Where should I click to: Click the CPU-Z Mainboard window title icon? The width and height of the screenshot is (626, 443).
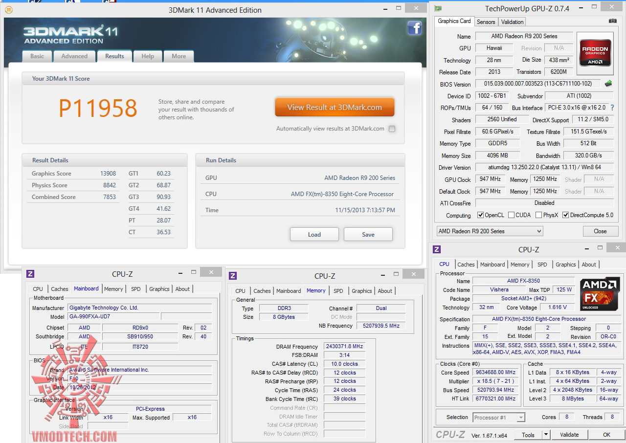30,274
